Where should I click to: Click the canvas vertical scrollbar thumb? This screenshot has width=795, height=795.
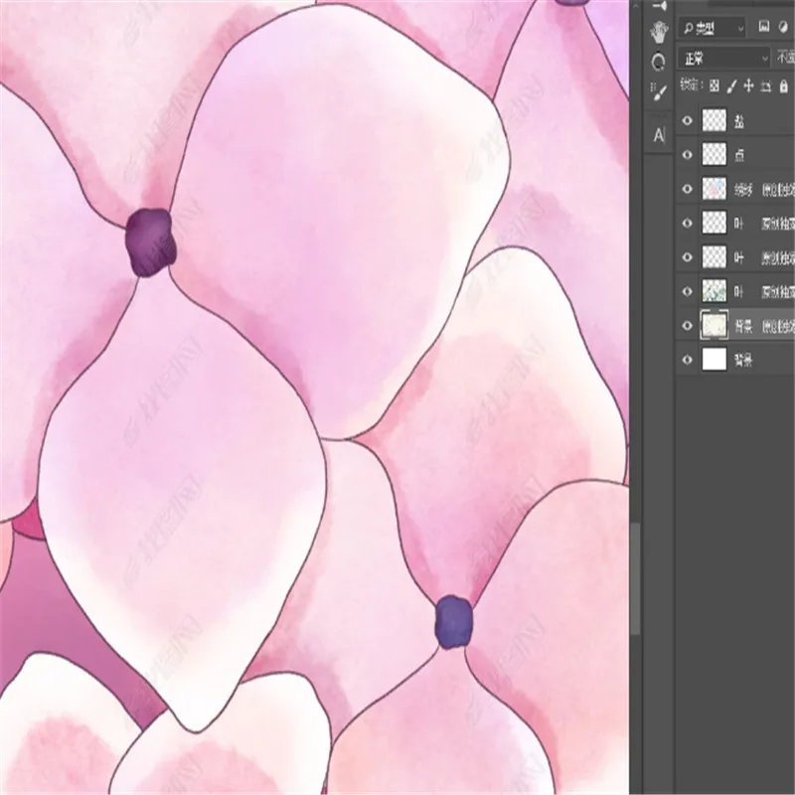click(635, 578)
